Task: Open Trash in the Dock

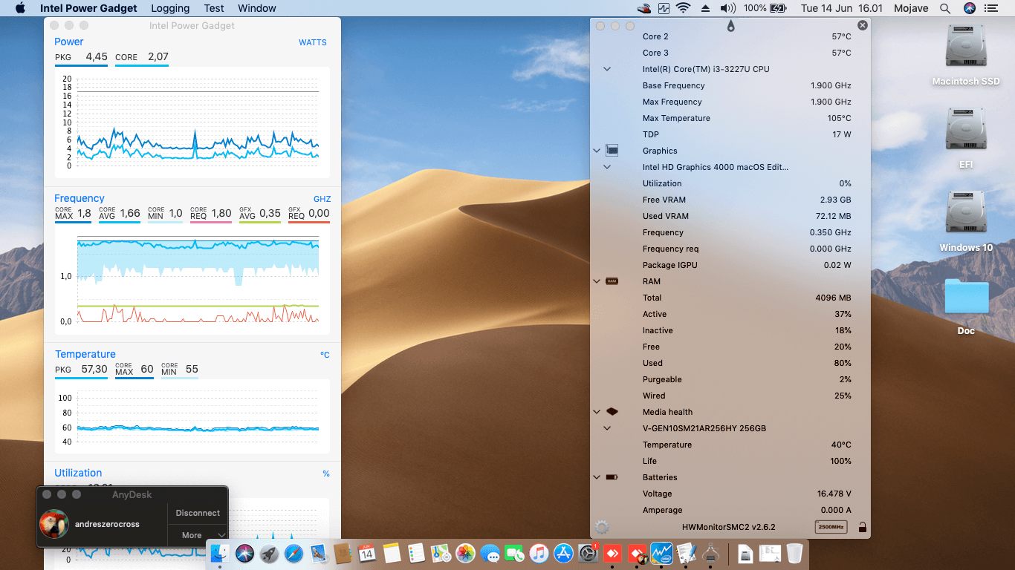Action: point(794,553)
